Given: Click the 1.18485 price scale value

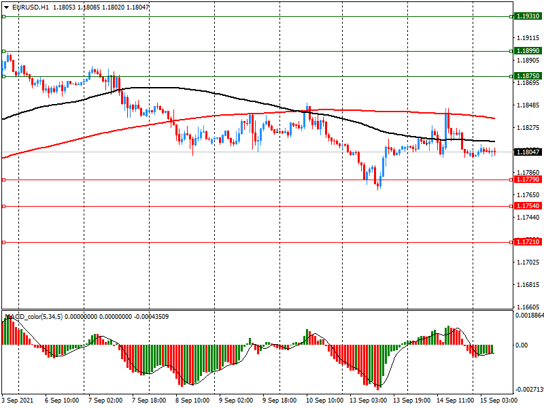Looking at the screenshot, I should click(528, 105).
